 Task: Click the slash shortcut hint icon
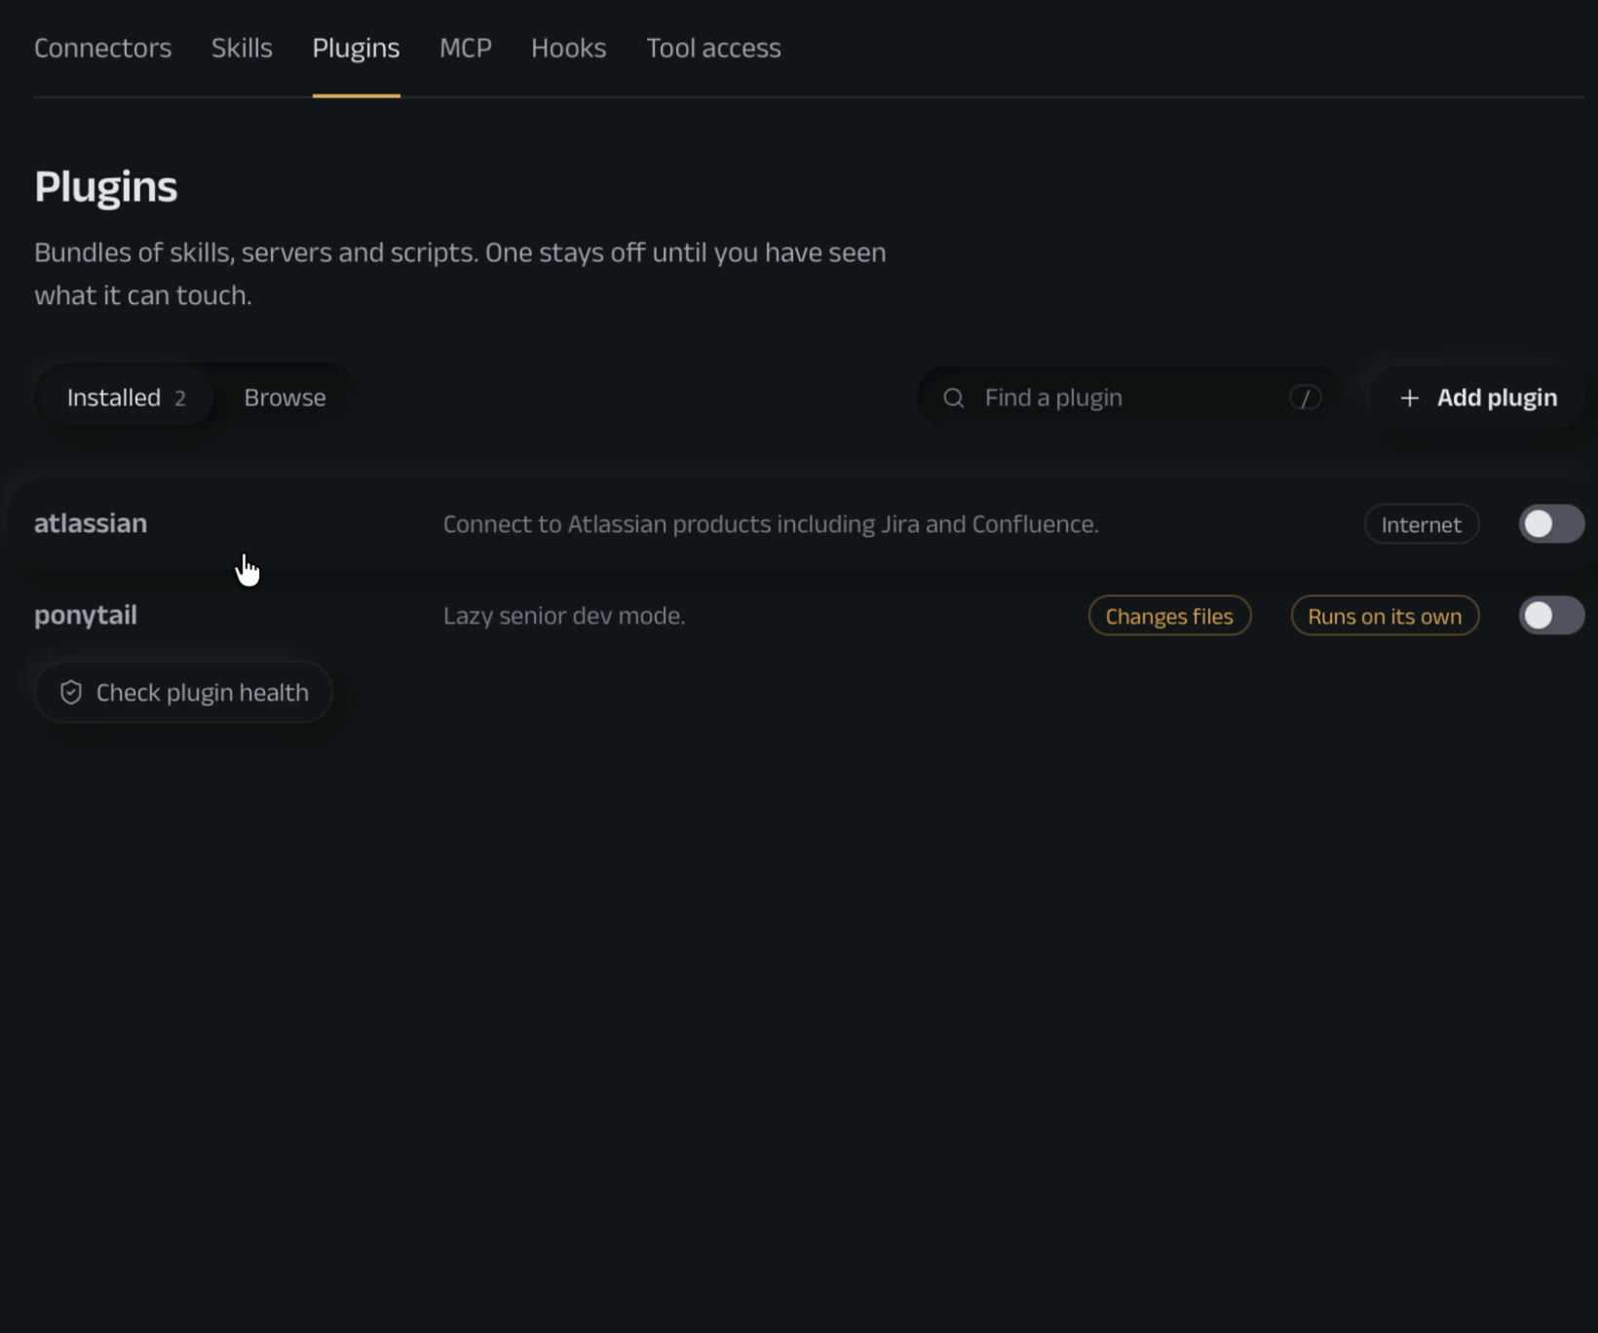1306,398
